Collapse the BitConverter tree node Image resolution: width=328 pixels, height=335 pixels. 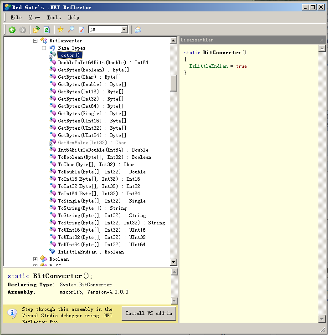(35, 41)
